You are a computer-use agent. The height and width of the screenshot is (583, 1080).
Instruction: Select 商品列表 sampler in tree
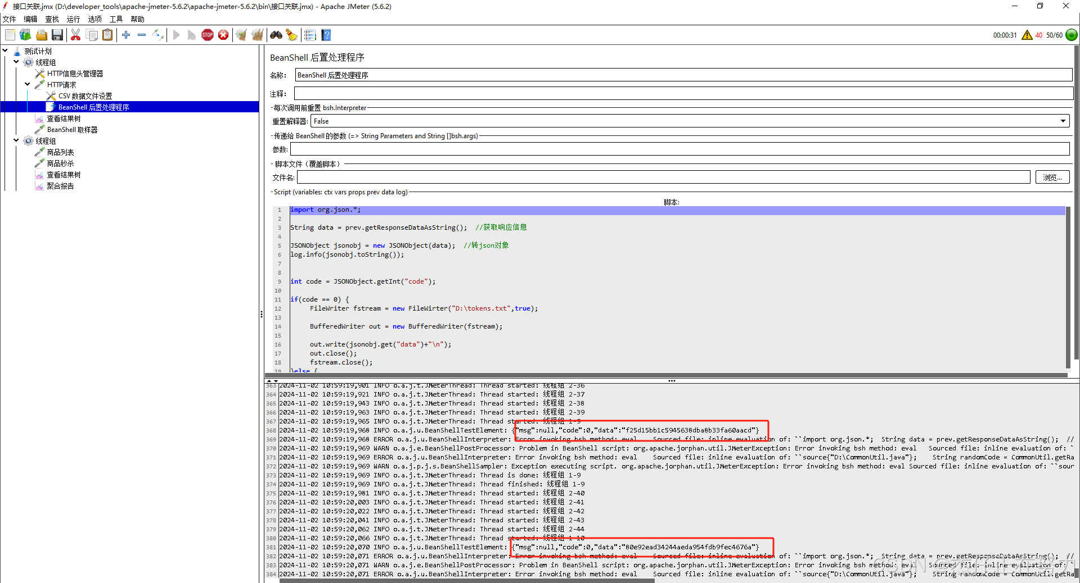pos(60,152)
